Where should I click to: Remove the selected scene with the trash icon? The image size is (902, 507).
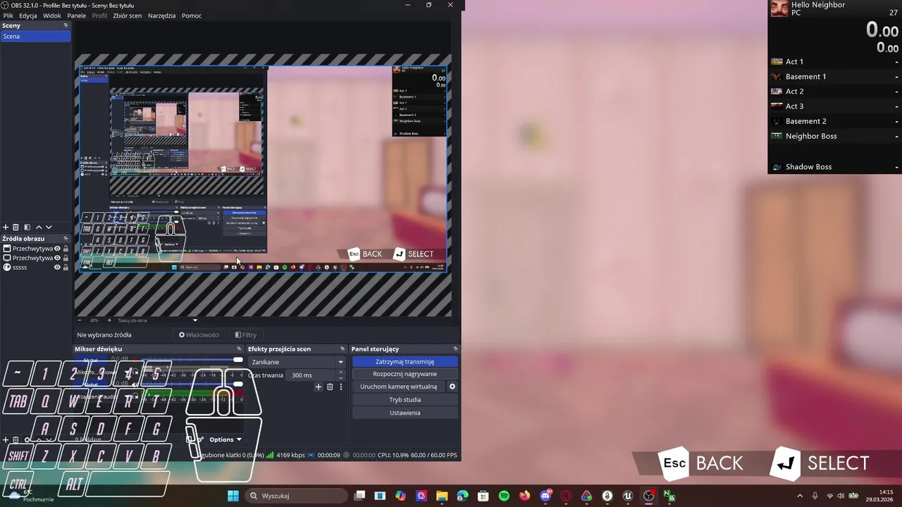16,227
